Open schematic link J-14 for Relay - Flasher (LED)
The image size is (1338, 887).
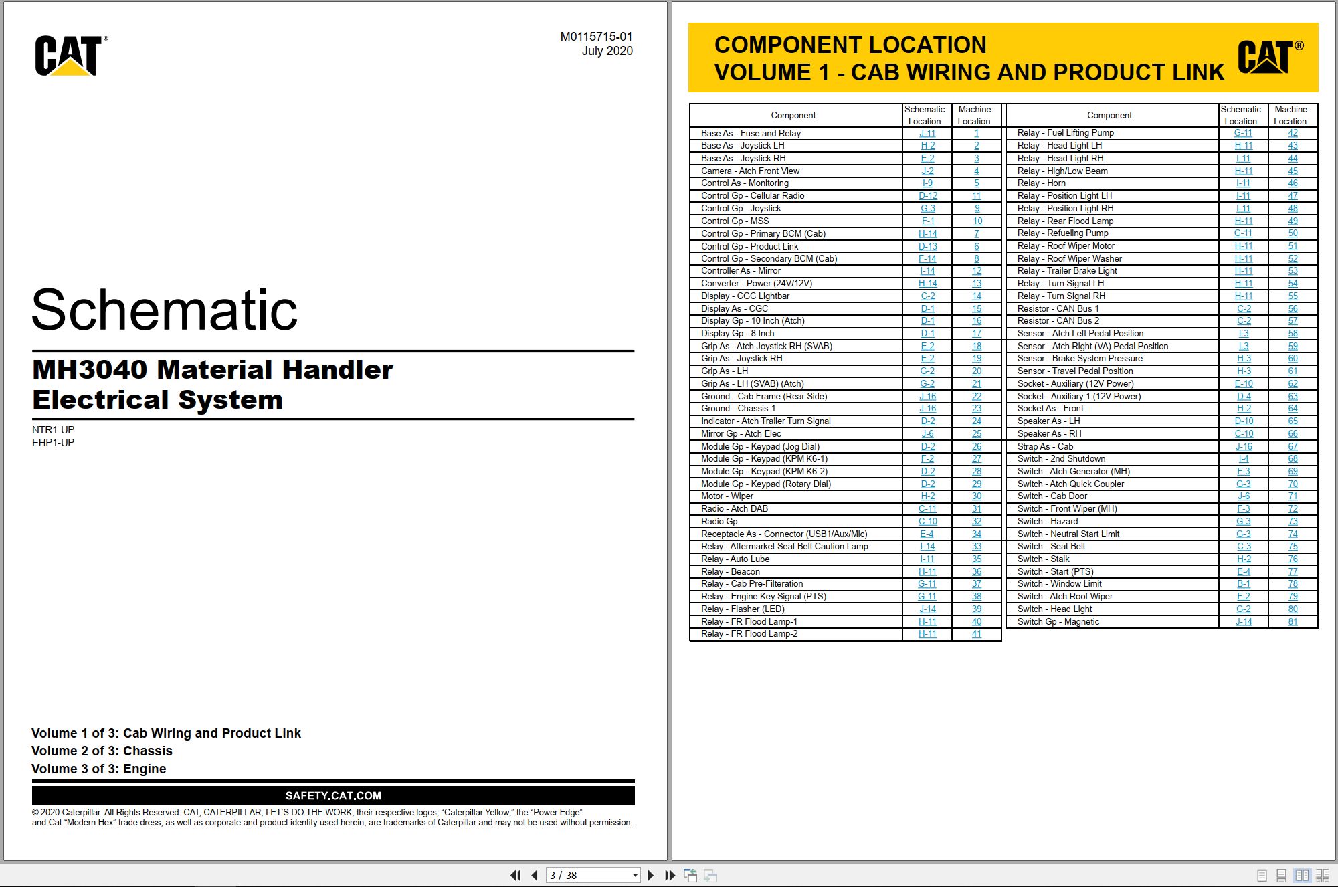927,609
